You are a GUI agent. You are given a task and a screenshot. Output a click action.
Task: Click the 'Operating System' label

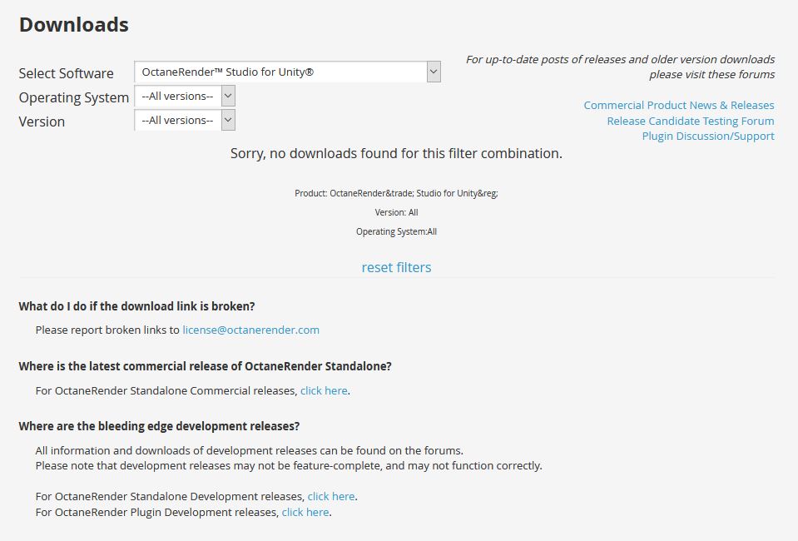pyautogui.click(x=74, y=97)
